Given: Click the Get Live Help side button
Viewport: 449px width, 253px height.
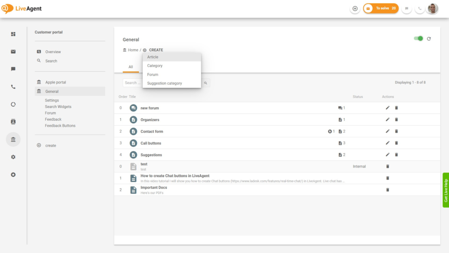Looking at the screenshot, I should (x=445, y=190).
